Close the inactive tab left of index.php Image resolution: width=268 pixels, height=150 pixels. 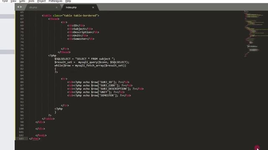(x=57, y=7)
